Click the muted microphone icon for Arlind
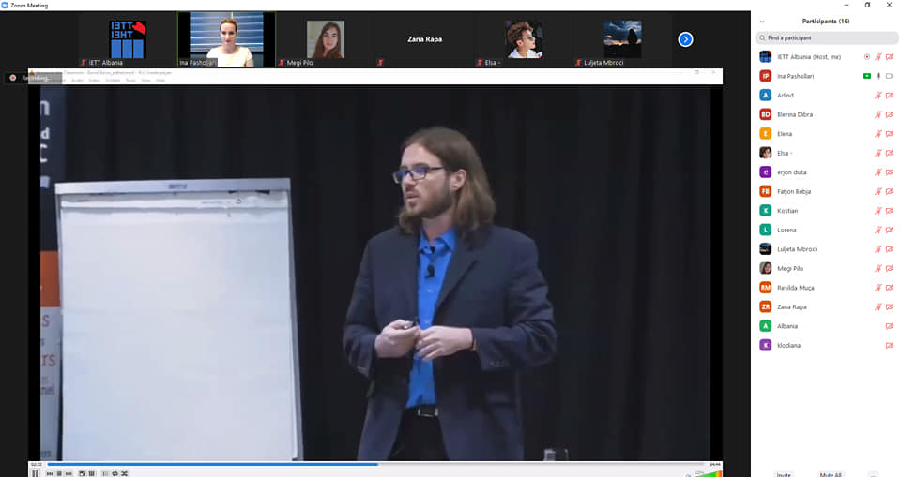The width and height of the screenshot is (901, 477). coord(878,96)
